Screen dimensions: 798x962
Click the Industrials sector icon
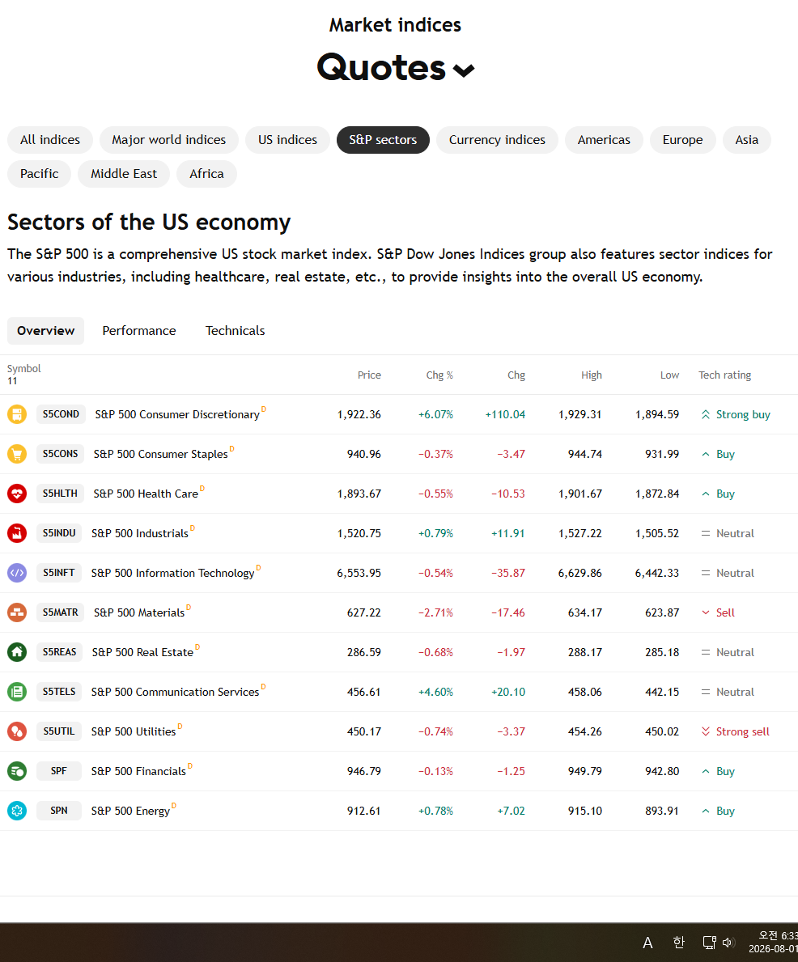(17, 533)
